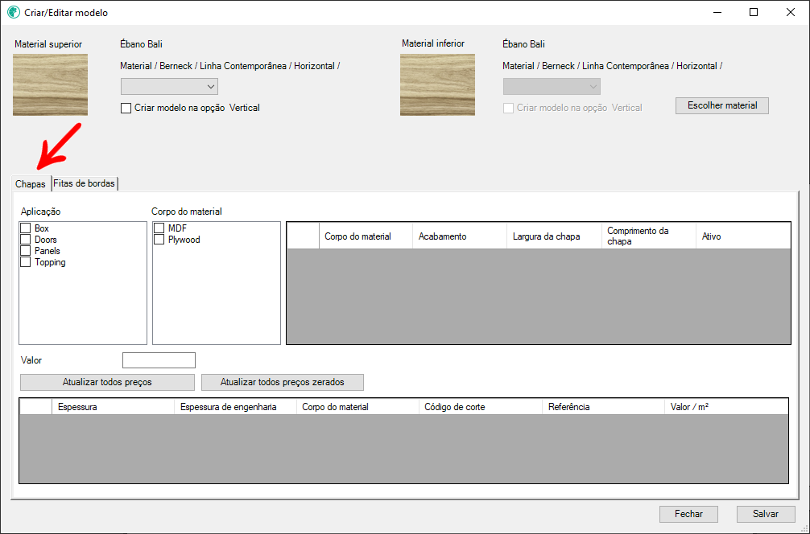810x534 pixels.
Task: Check the MDF material body option
Action: click(x=159, y=229)
